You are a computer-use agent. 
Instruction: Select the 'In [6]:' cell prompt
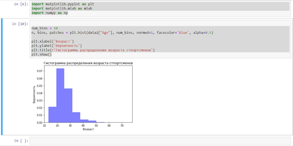pos(21,4)
